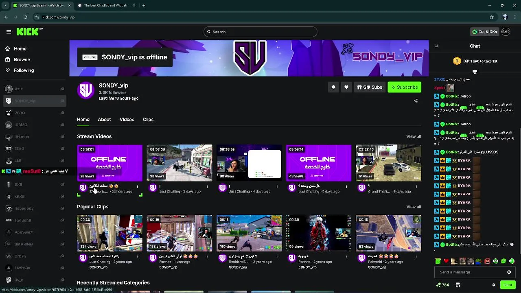Open chat settings gear icon
Viewport: 521px width, 293px height.
[x=494, y=285]
